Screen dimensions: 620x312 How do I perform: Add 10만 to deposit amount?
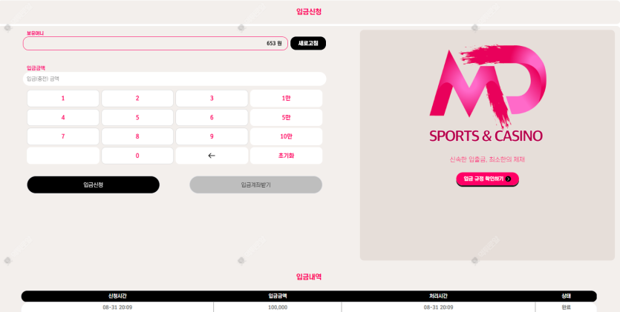(286, 136)
